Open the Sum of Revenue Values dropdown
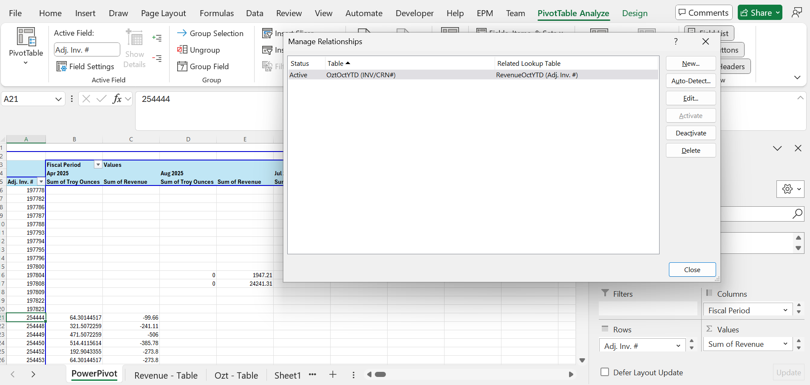The height and width of the screenshot is (385, 810). coord(785,344)
